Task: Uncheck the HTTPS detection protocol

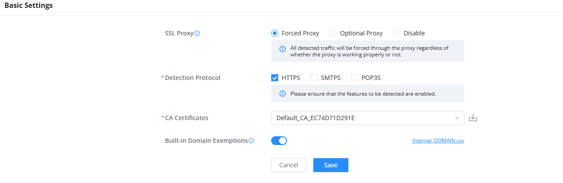Action: coord(275,78)
